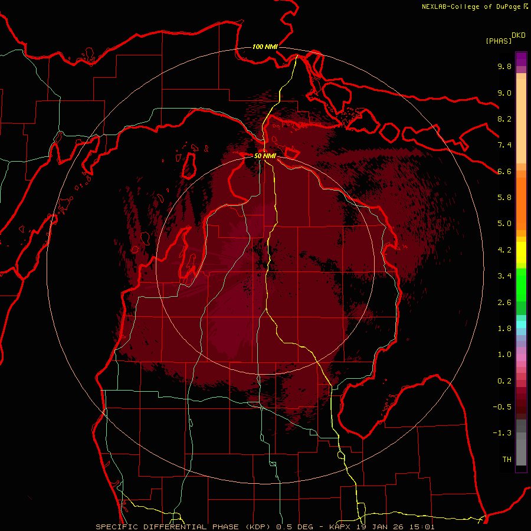Click the -0.5 colorbar value label
This screenshot has width=531, height=531.
(502, 407)
